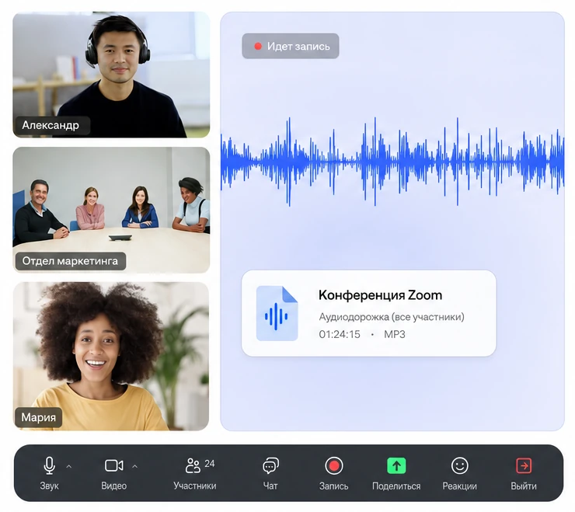This screenshot has width=575, height=512.
Task: Expand audio options next to Звук
Action: pos(69,466)
